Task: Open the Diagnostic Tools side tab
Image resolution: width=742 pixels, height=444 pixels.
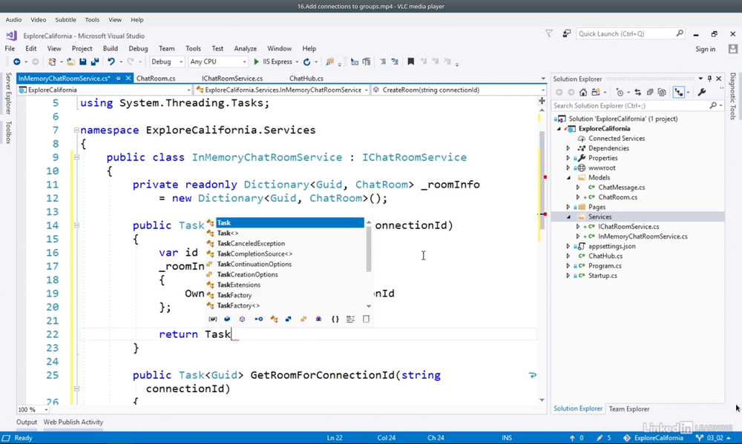Action: point(733,96)
